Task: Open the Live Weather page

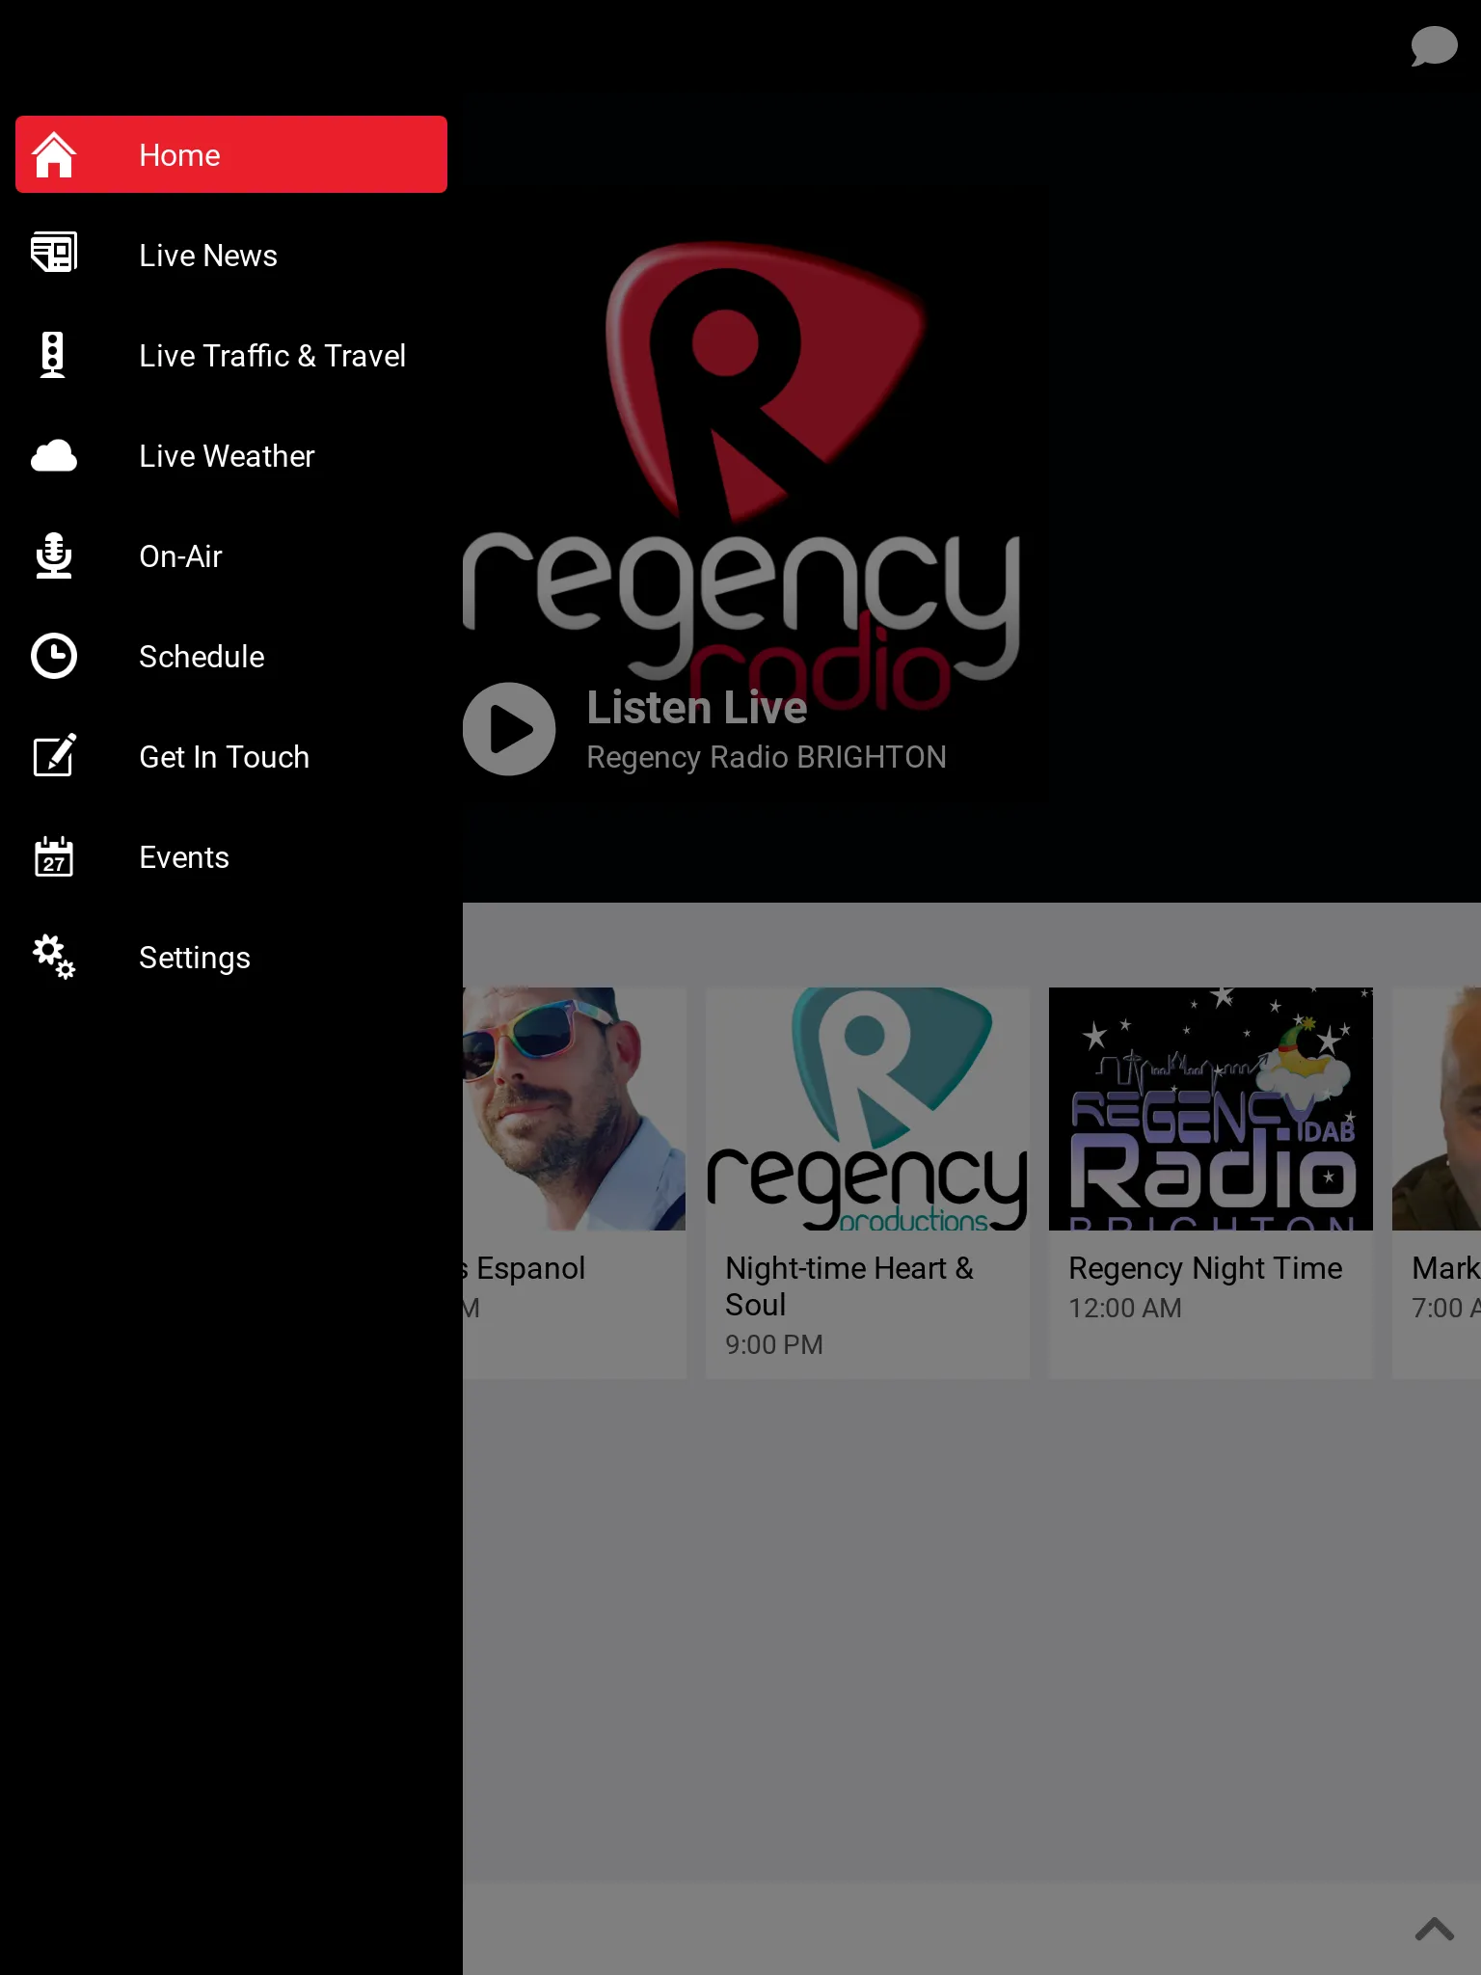Action: (231, 455)
